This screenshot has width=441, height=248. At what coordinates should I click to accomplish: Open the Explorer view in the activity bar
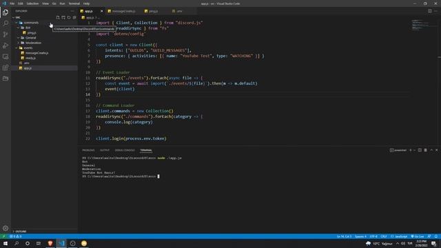click(6, 12)
